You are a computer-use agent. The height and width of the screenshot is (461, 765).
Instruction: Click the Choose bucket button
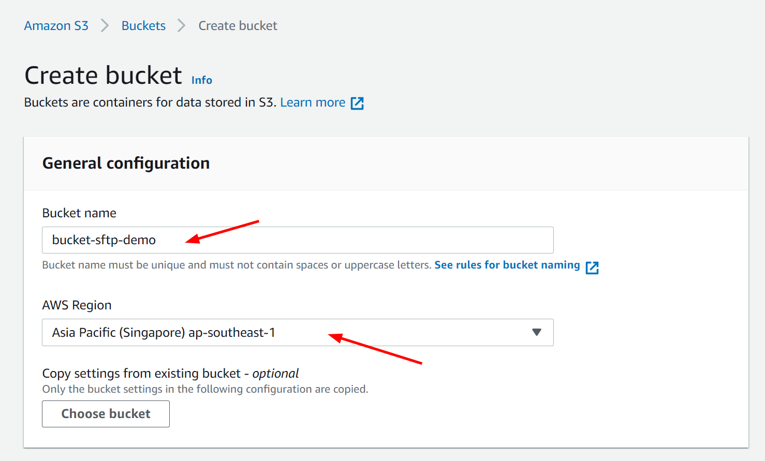pyautogui.click(x=106, y=414)
